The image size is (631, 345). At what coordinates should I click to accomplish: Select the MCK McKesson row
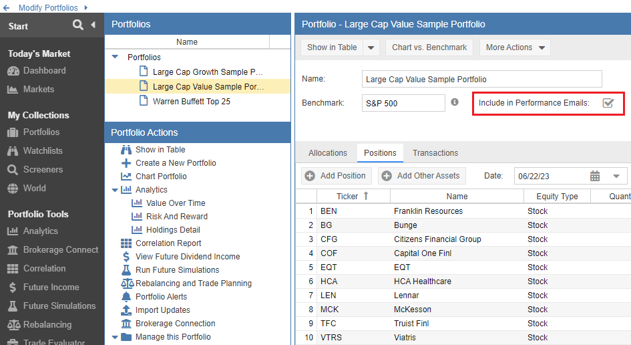463,310
